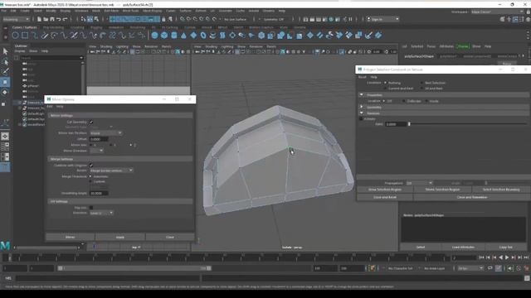The width and height of the screenshot is (531, 298).
Task: Click the Offset input field
Action: [x=99, y=139]
